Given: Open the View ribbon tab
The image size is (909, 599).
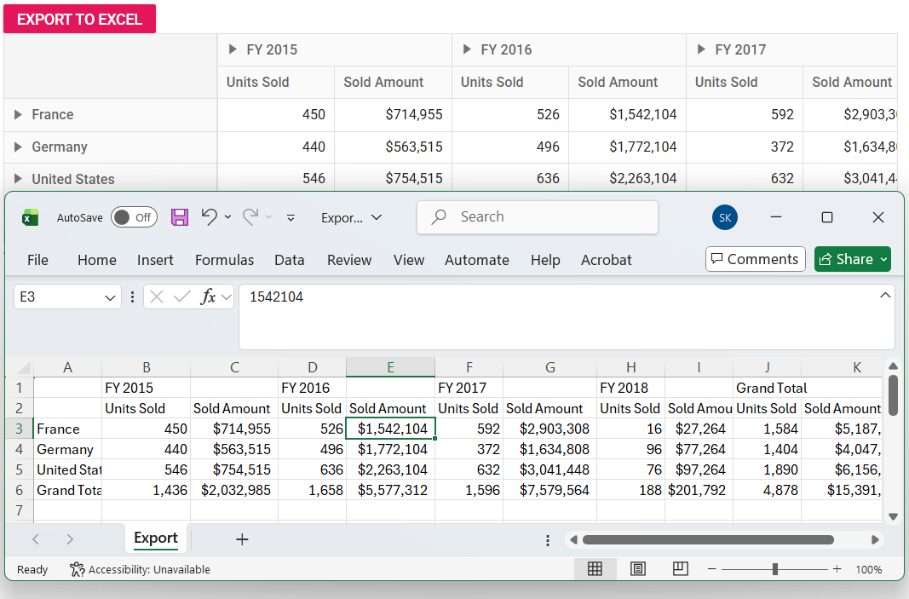Looking at the screenshot, I should pos(409,260).
